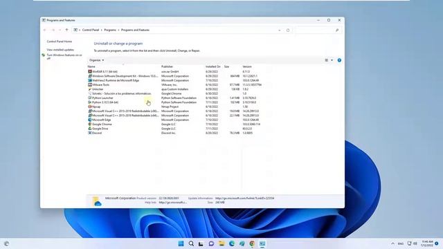This screenshot has width=443, height=249.
Task: Select the Solvetic - Solución a los problemas row
Action: tap(174, 93)
